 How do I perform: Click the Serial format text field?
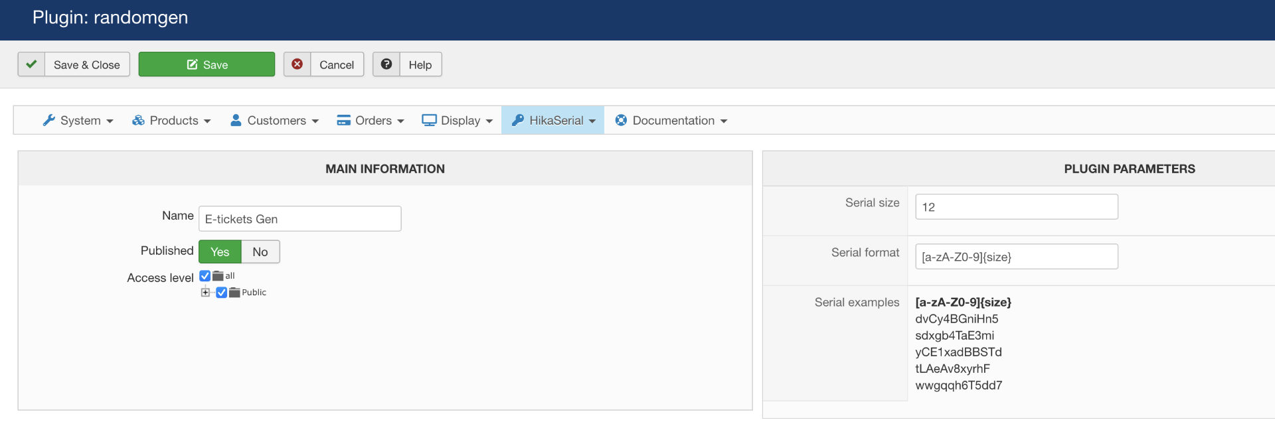pos(1016,257)
